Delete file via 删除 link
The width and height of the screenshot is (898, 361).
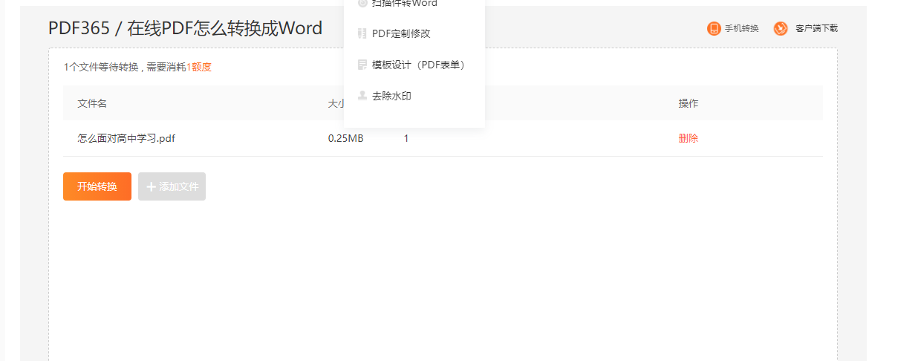(x=689, y=138)
